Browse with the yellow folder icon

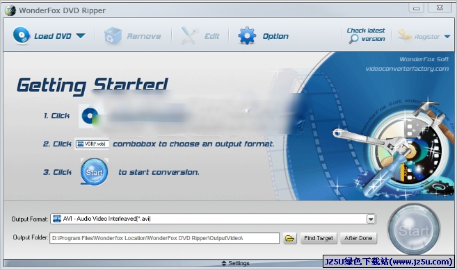tap(289, 238)
